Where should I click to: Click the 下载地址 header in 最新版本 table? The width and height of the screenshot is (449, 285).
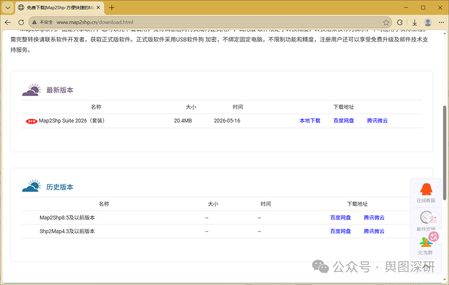pyautogui.click(x=344, y=107)
